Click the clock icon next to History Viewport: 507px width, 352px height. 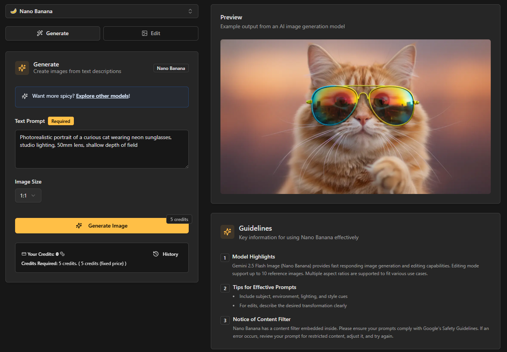coord(156,254)
